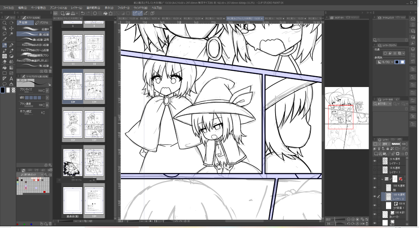The image size is (419, 228).
Task: Expand the save icon's dropdown arrow in the command bar
Action: [77, 13]
